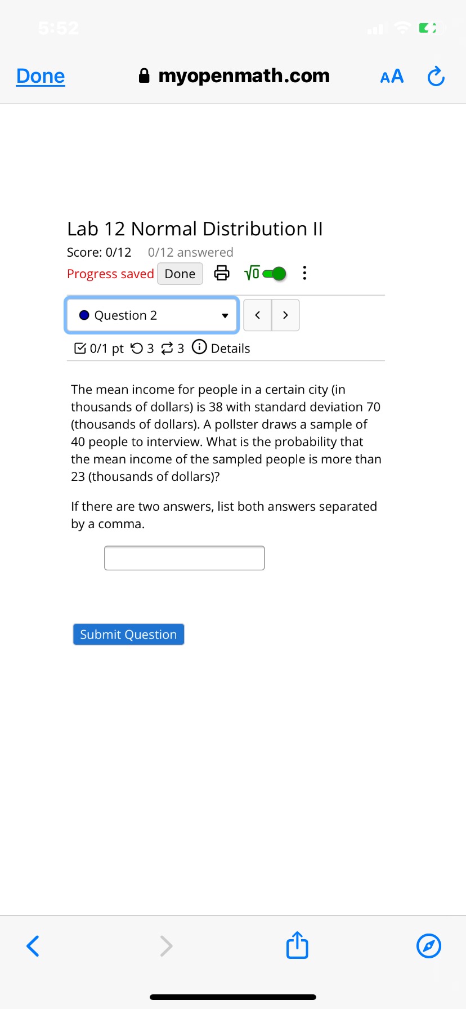Screen dimensions: 466x1009
Task: Click the Details info icon
Action: [x=200, y=347]
